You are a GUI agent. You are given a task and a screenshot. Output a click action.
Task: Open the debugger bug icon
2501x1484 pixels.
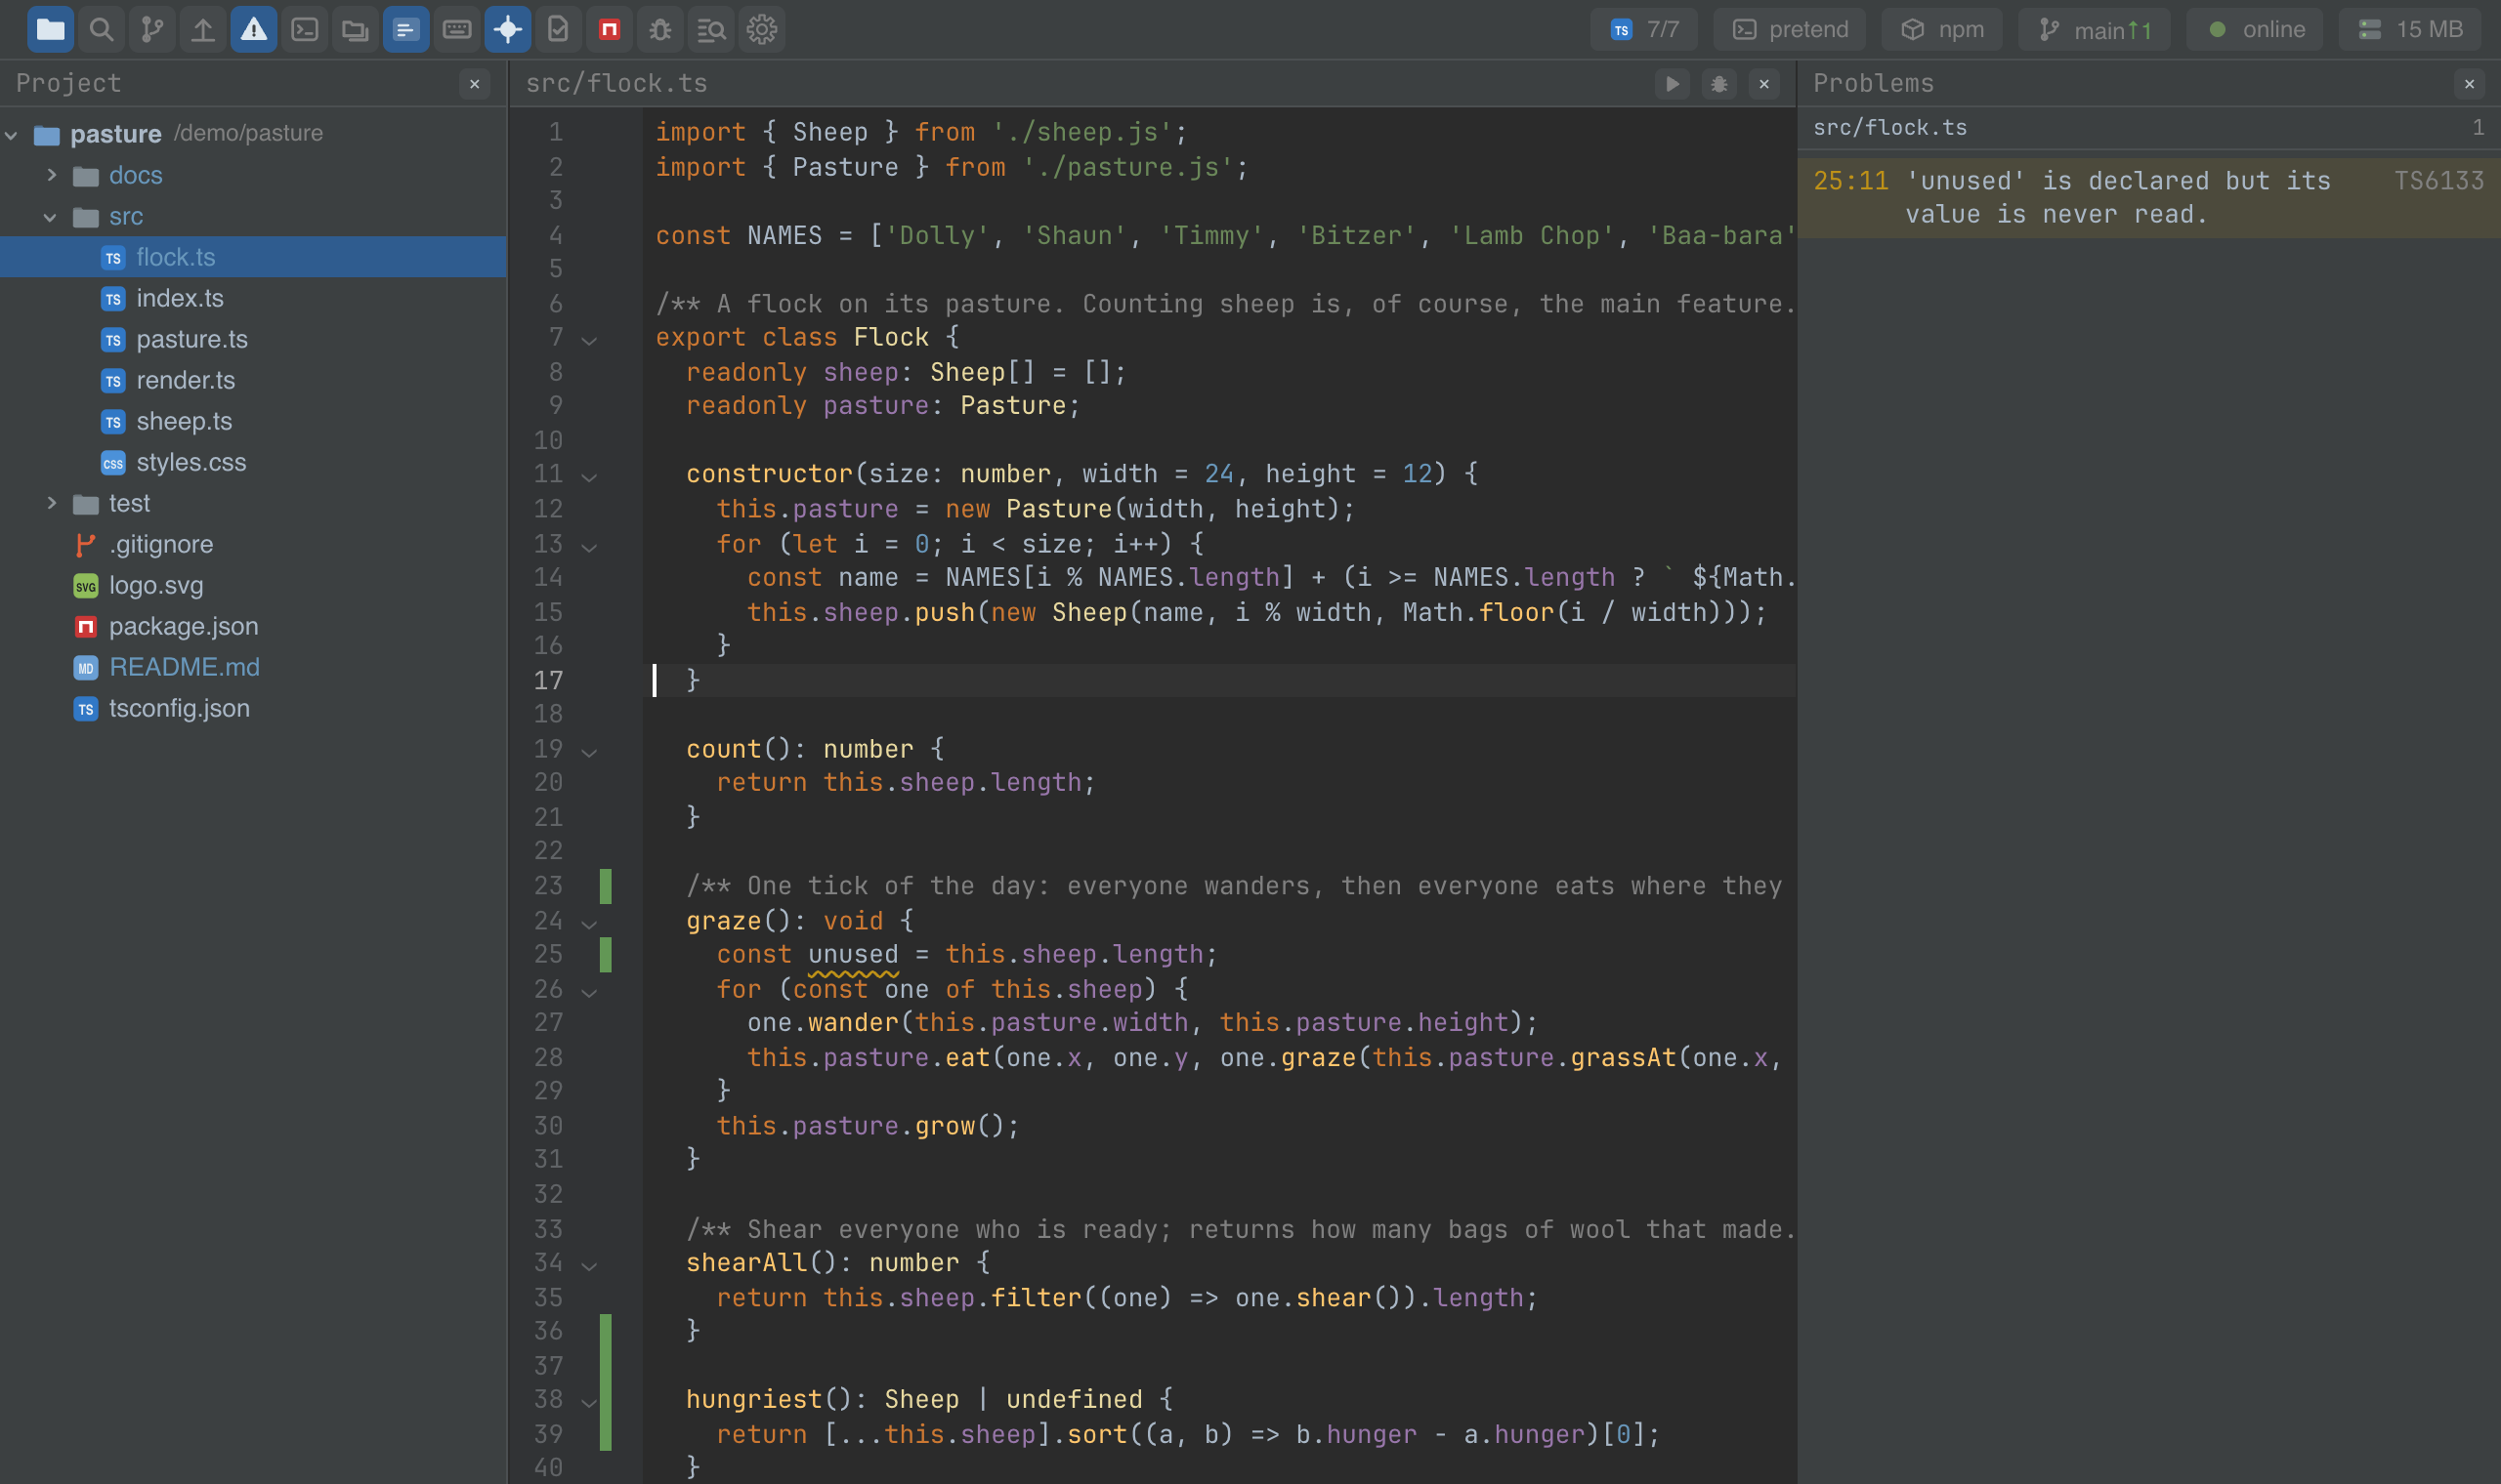coord(660,29)
